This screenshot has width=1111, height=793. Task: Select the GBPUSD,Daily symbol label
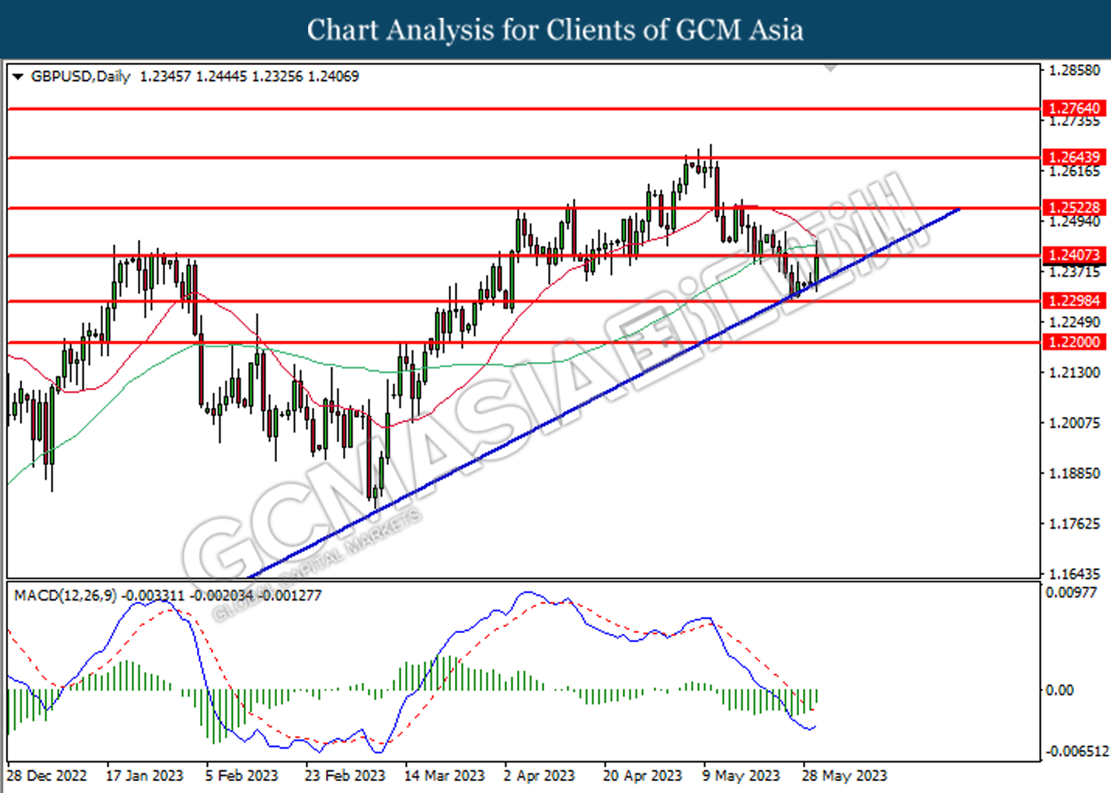coord(81,76)
